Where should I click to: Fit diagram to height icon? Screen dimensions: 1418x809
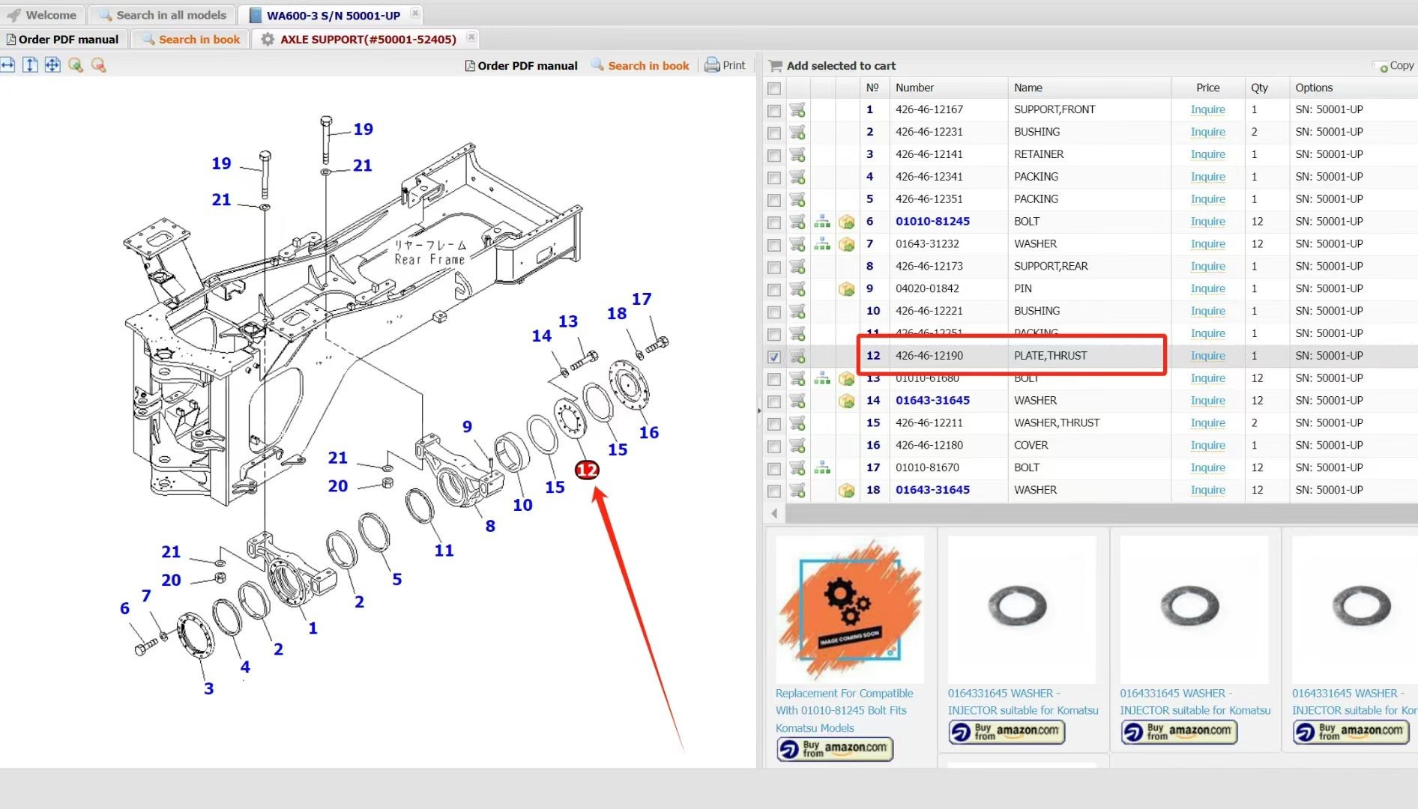click(x=30, y=65)
